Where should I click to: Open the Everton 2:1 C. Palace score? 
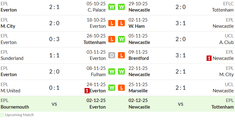coord(54,7)
